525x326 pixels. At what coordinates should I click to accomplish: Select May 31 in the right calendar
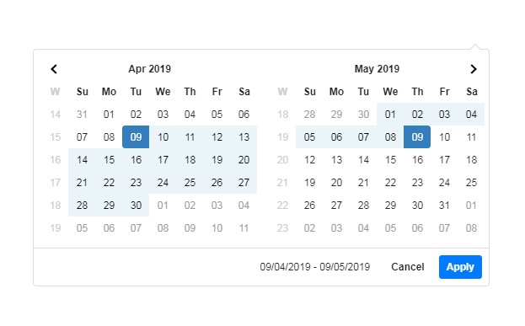pos(444,206)
